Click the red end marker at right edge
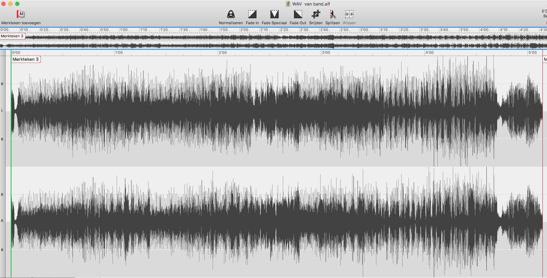Image resolution: width=547 pixels, height=278 pixels. (542, 138)
